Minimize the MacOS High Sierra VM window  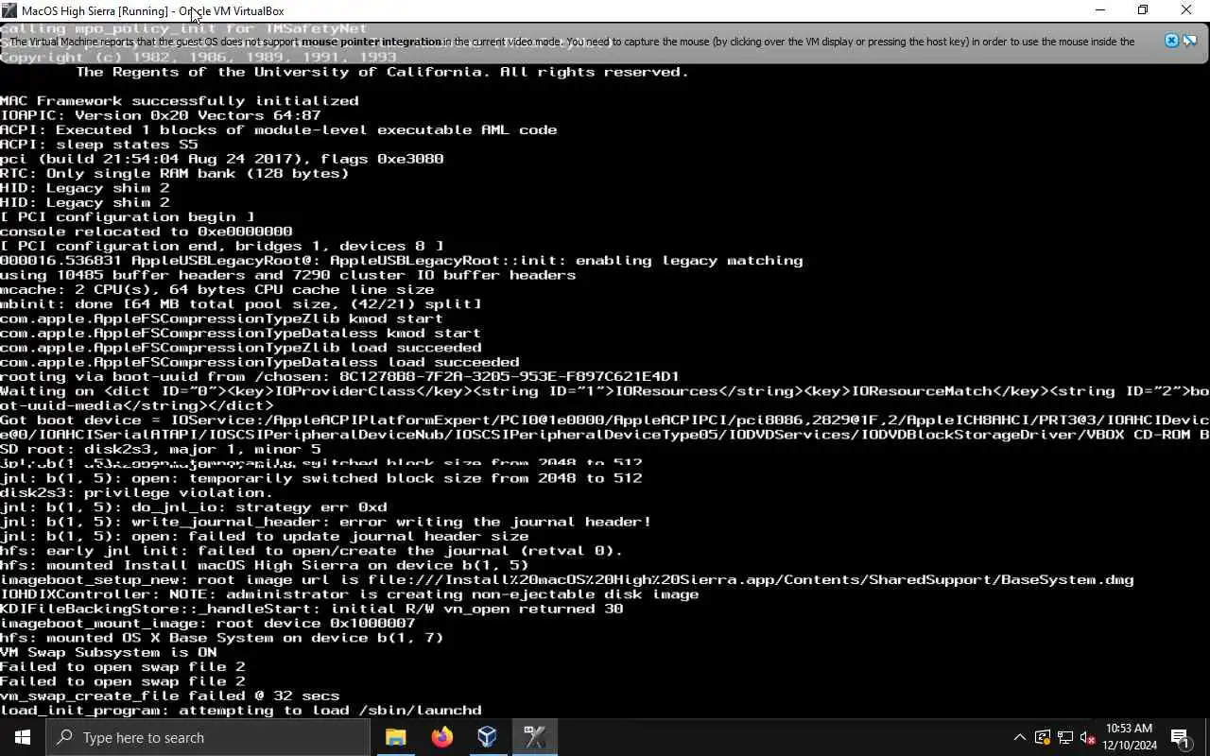click(1099, 10)
